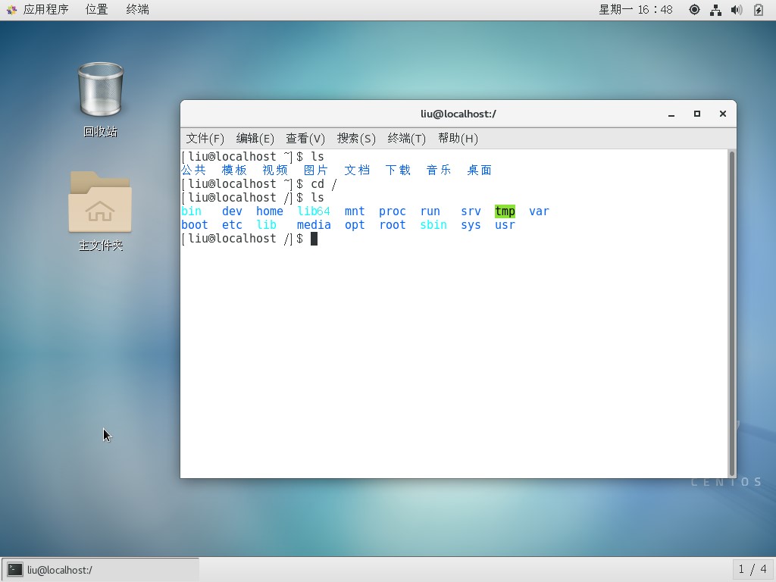Click the terminal icon in the taskbar
This screenshot has width=776, height=582.
(15, 570)
